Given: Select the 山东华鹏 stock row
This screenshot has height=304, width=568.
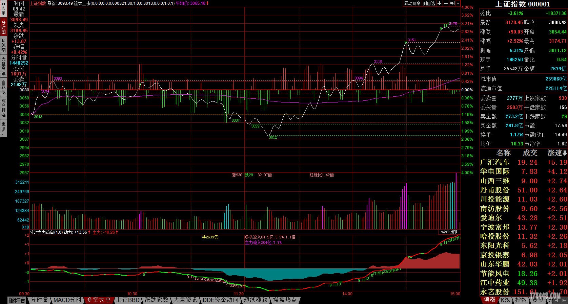Looking at the screenshot, I should [524, 264].
